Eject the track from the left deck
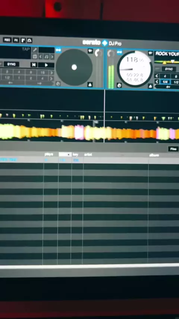This screenshot has width=179, height=319. pyautogui.click(x=90, y=84)
